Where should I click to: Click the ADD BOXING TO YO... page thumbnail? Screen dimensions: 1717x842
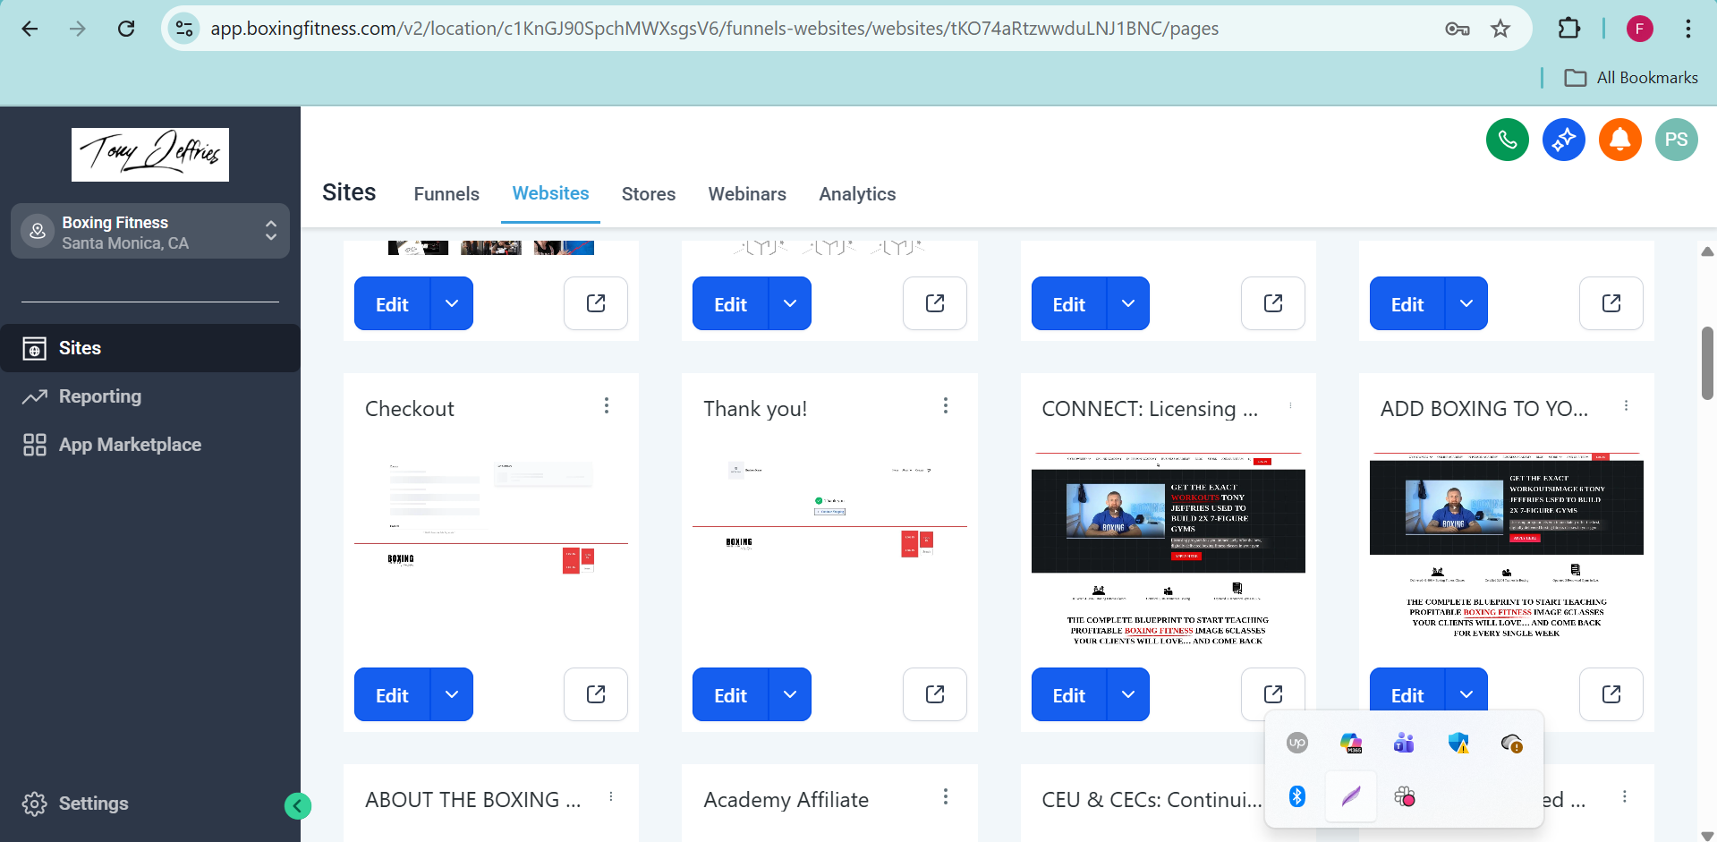tap(1506, 546)
